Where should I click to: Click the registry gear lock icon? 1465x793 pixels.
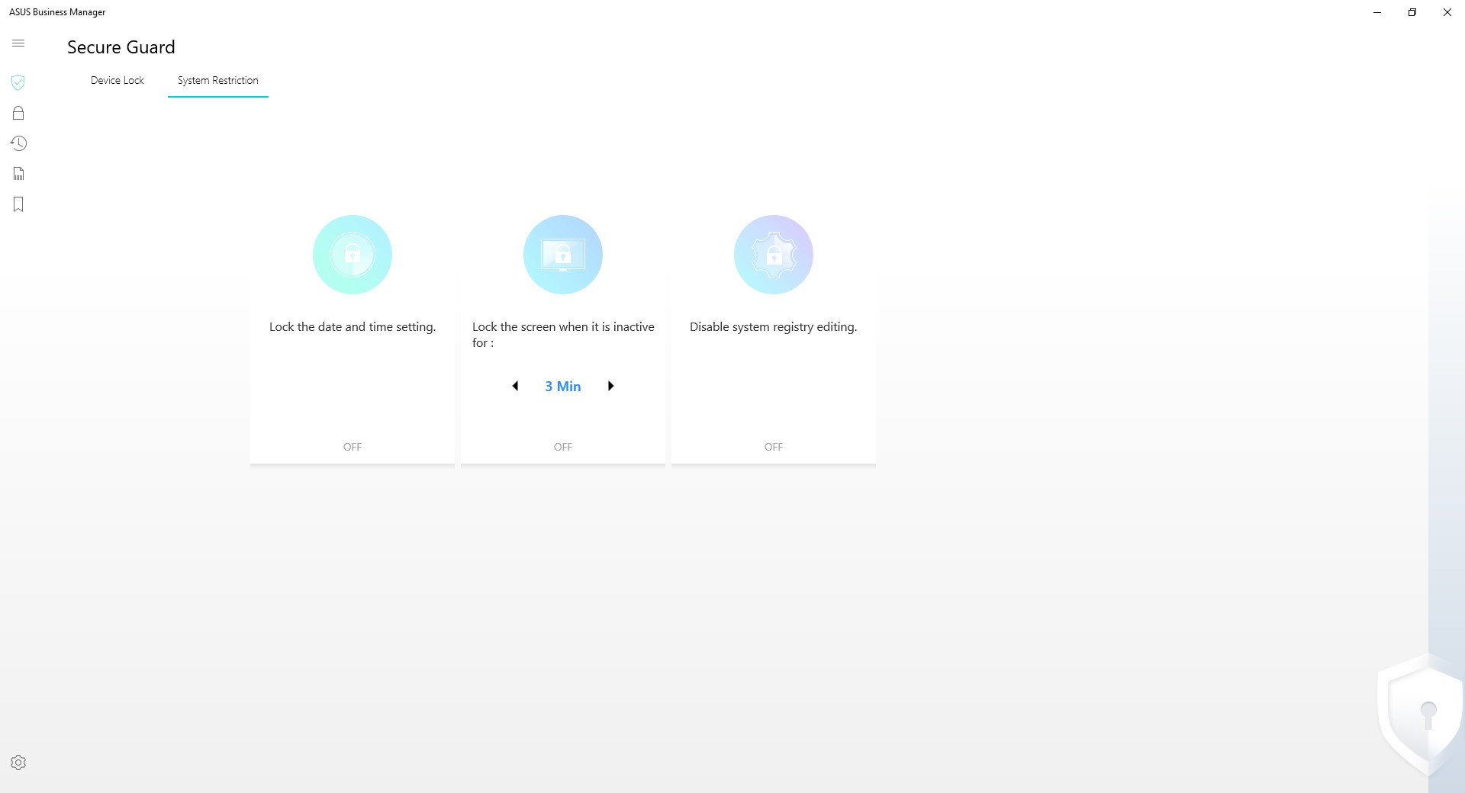coord(773,255)
